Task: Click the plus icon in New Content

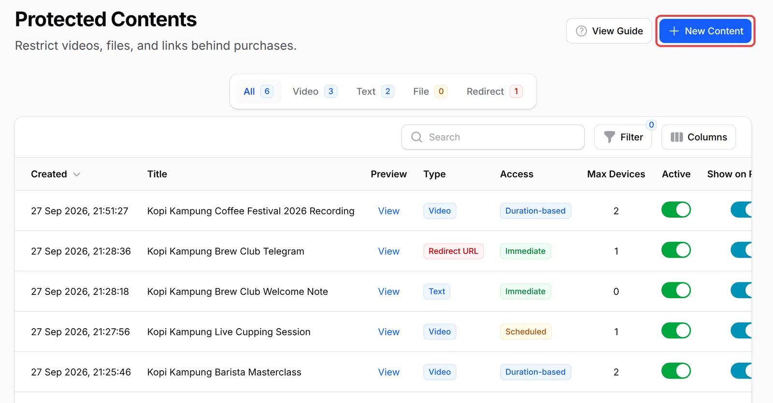Action: [674, 31]
